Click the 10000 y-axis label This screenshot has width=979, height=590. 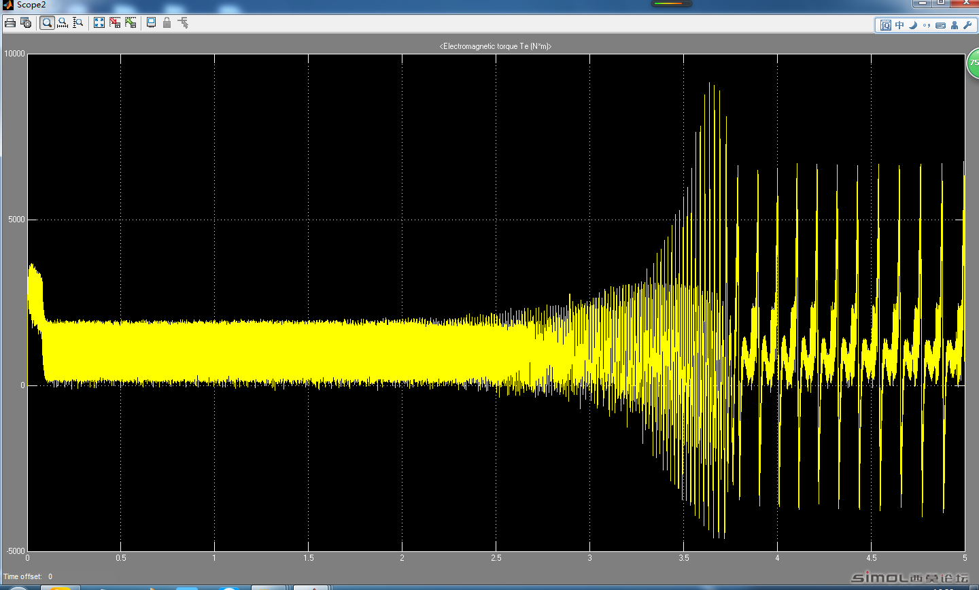(x=14, y=54)
